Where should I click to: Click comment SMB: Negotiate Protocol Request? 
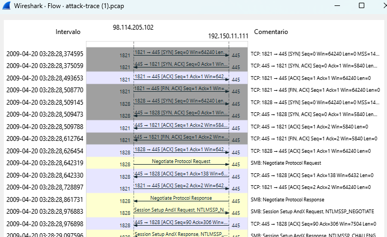click(286, 163)
